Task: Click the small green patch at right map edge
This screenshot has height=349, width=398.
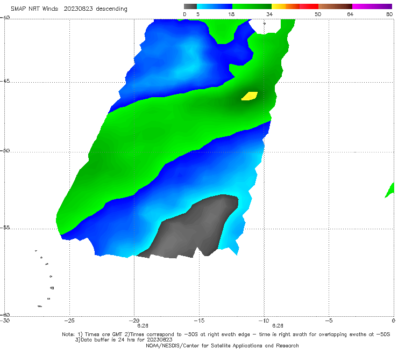Action: point(390,190)
